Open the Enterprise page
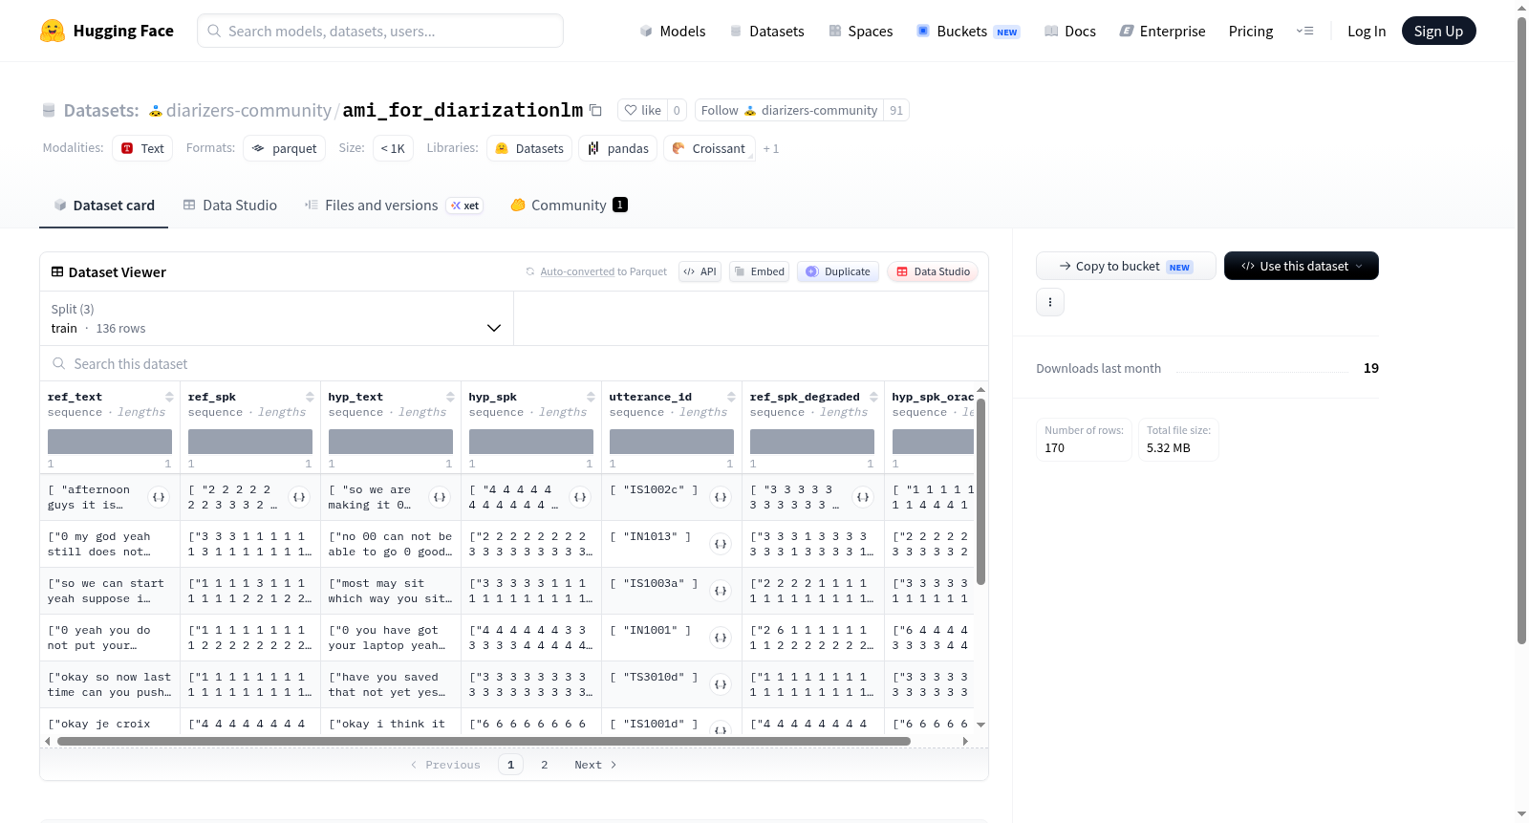Image resolution: width=1529 pixels, height=823 pixels. point(1162,31)
